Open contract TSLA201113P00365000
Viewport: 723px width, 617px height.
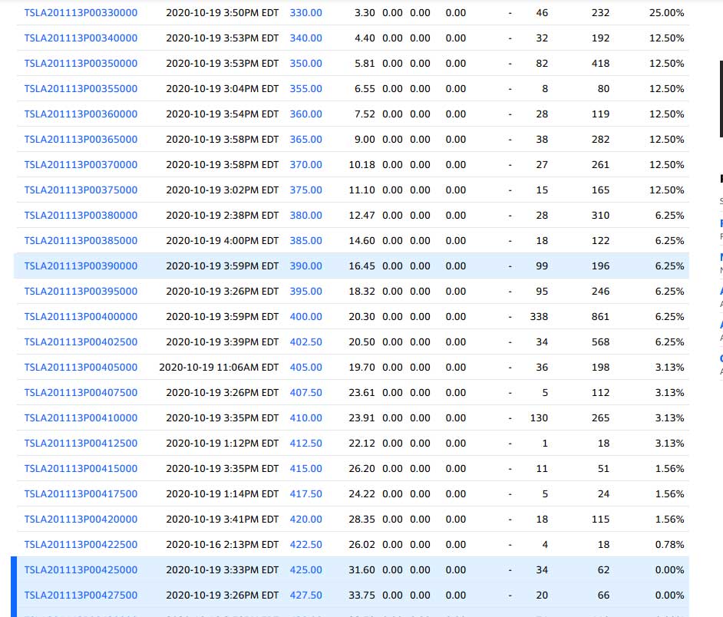(81, 140)
